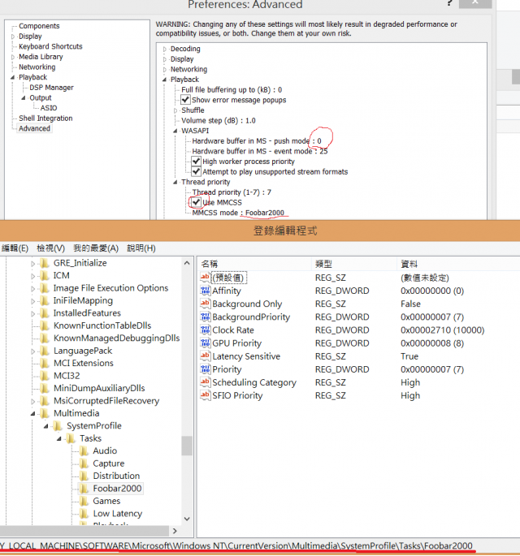This screenshot has height=556, width=520.
Task: Click the Affinity DWORD value icon
Action: tap(206, 291)
